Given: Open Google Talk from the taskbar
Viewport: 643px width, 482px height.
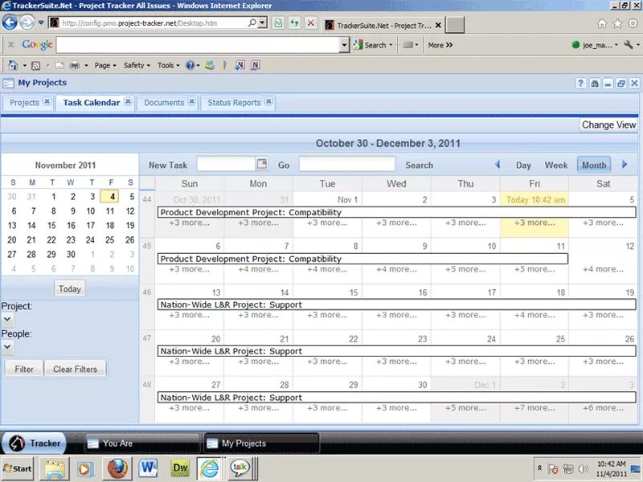Looking at the screenshot, I should [240, 468].
